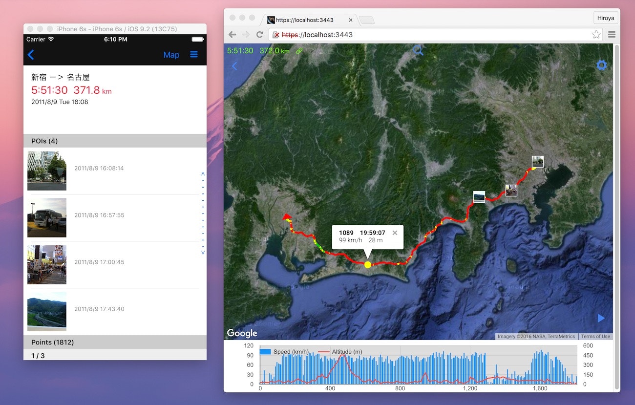Click the Google logo on the map
635x405 pixels.
click(242, 333)
